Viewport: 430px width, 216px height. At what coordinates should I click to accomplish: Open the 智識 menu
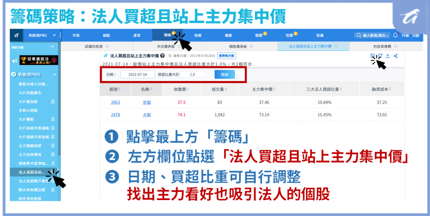pos(320,35)
